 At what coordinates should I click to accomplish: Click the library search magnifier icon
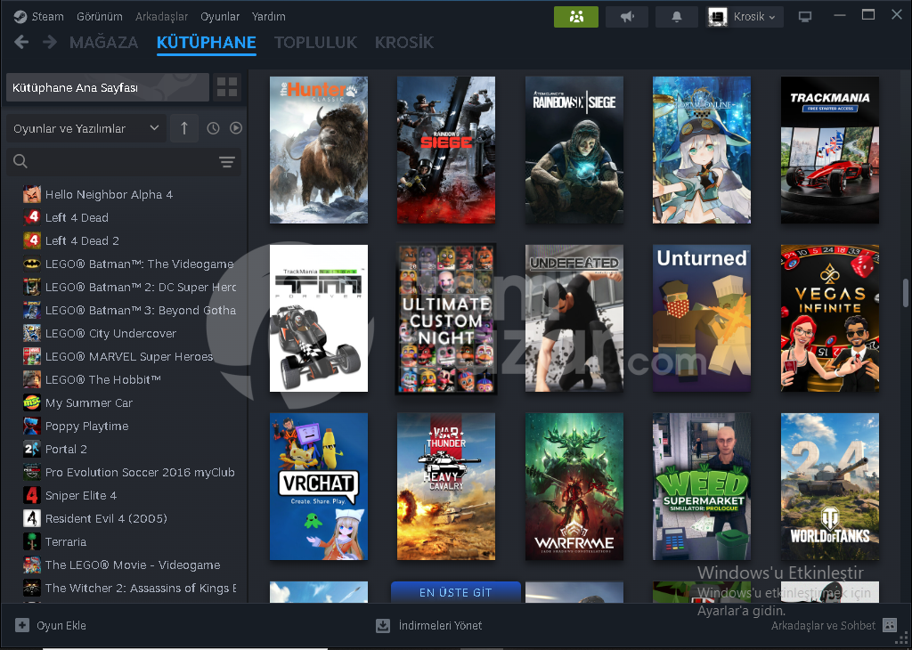tap(20, 162)
